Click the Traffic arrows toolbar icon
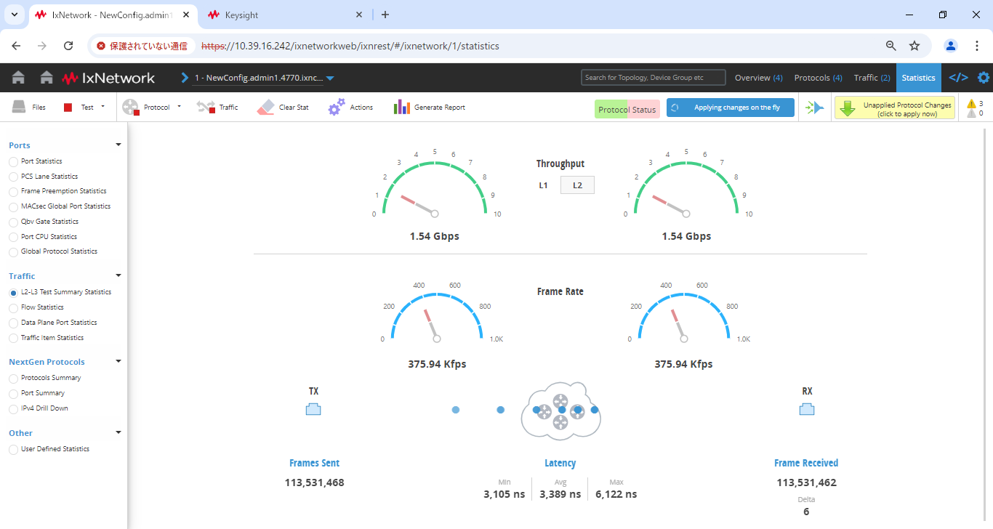Image resolution: width=993 pixels, height=529 pixels. click(x=205, y=107)
